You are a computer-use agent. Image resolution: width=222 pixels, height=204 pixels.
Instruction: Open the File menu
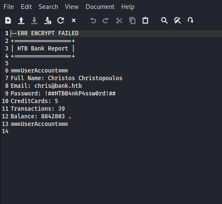click(x=8, y=7)
